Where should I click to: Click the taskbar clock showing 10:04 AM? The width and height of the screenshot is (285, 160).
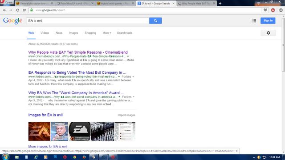274,157
